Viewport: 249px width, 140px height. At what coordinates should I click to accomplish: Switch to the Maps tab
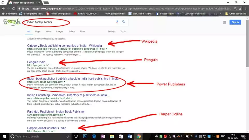[38, 31]
